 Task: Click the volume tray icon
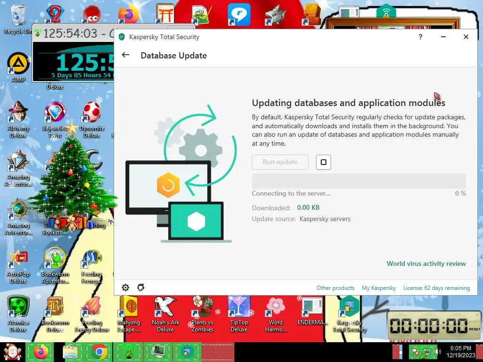point(437,352)
